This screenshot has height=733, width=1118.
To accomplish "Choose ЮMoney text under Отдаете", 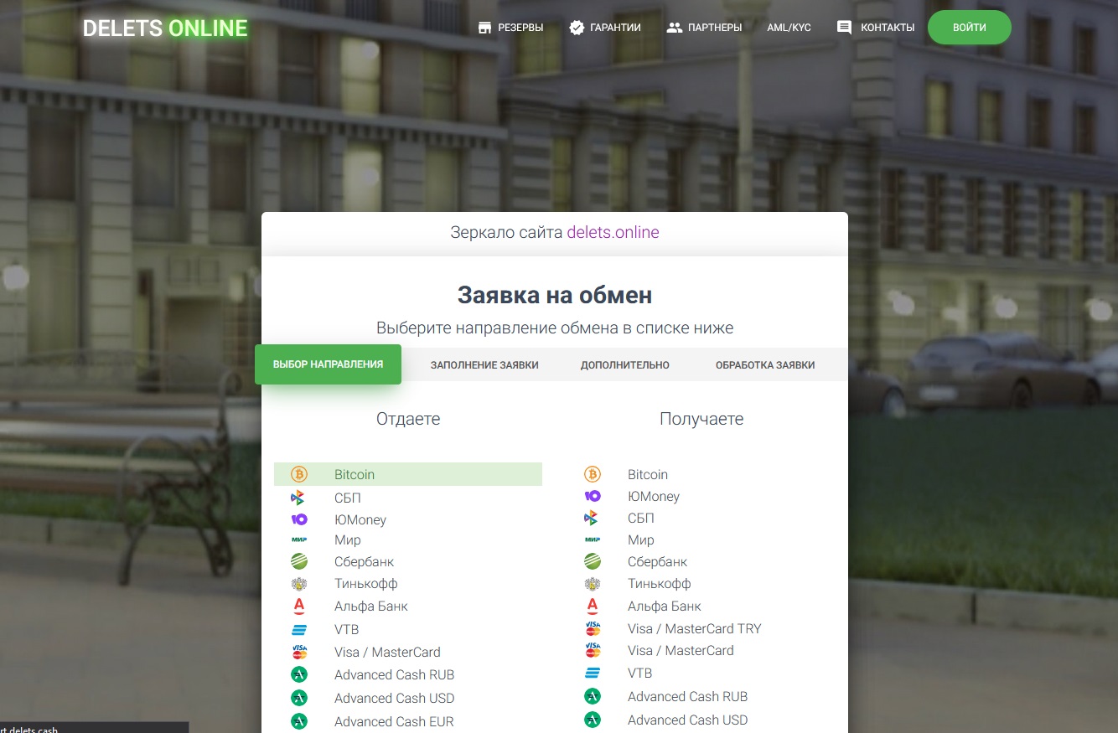I will 360,519.
